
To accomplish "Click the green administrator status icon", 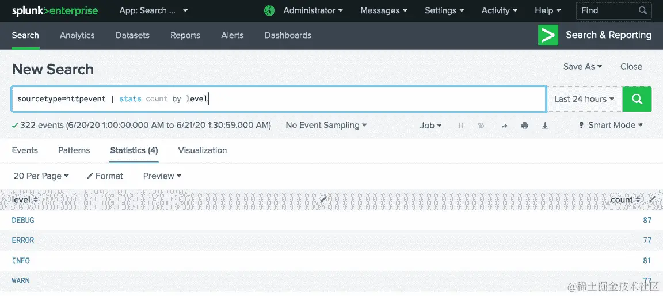I will tap(269, 10).
